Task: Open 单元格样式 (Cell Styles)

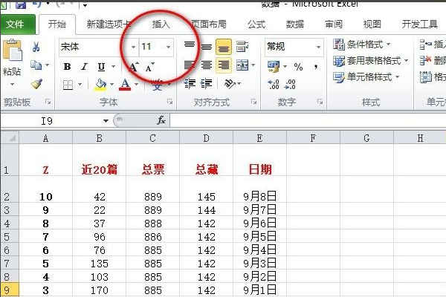Action: (366, 76)
